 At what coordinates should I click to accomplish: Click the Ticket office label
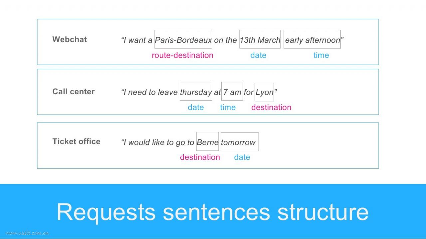[76, 141]
